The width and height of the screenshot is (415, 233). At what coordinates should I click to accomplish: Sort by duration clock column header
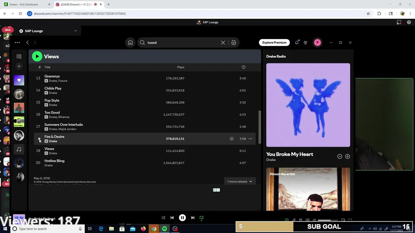(243, 67)
